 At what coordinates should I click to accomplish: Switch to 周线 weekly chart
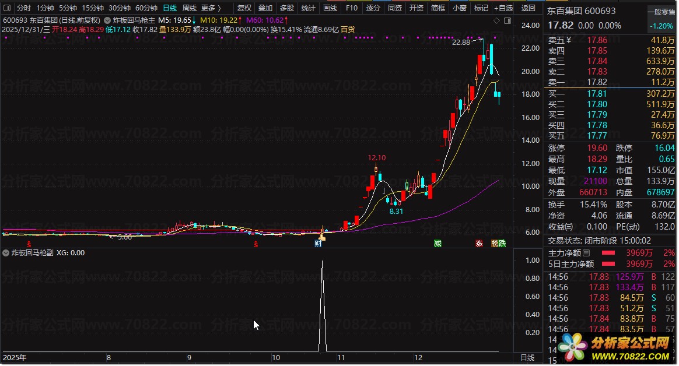point(189,8)
